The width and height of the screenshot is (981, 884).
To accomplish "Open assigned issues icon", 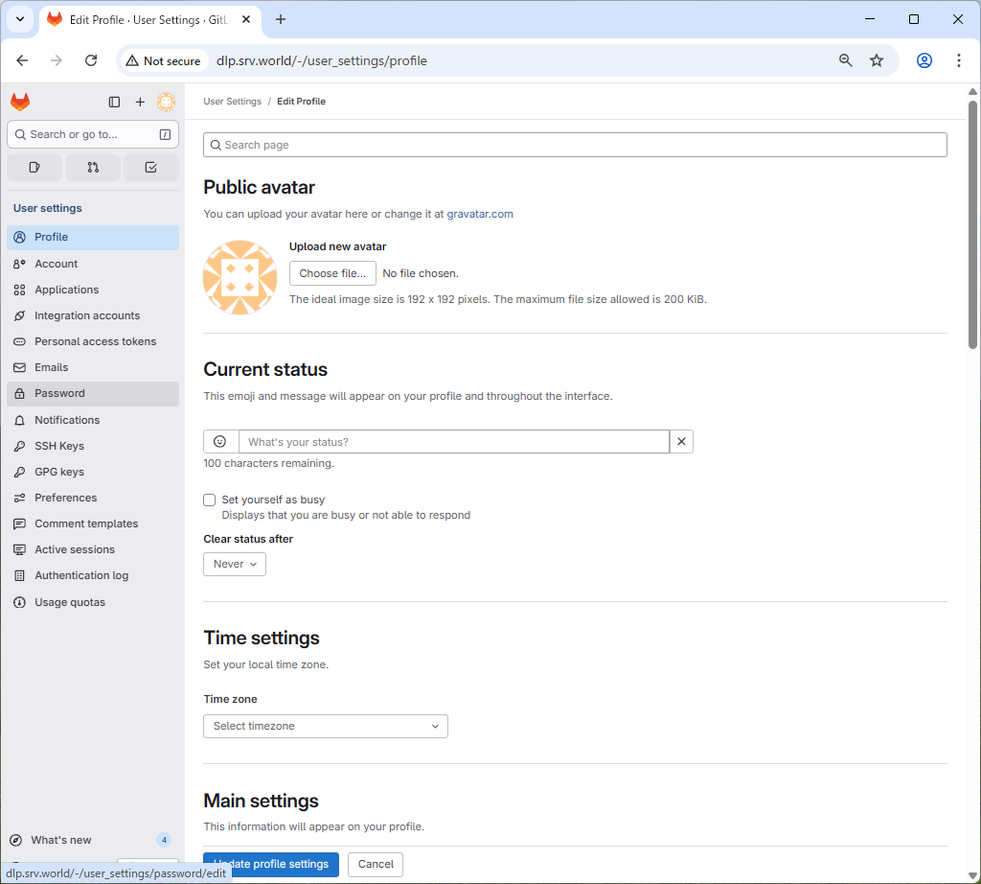I will click(x=34, y=168).
